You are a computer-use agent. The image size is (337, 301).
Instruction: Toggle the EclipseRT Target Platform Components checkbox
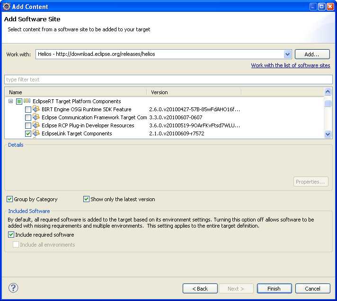(x=19, y=101)
